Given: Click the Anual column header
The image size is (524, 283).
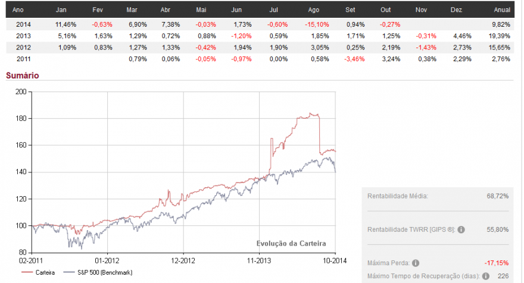Looking at the screenshot, I should pos(502,10).
